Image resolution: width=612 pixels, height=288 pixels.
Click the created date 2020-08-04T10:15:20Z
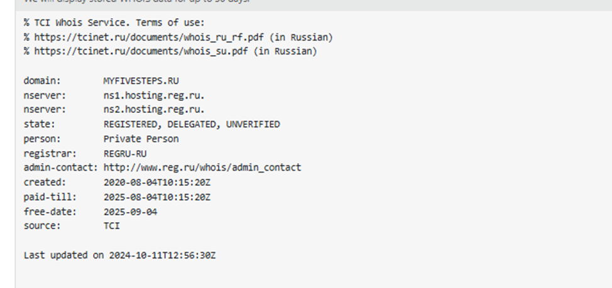[157, 183]
